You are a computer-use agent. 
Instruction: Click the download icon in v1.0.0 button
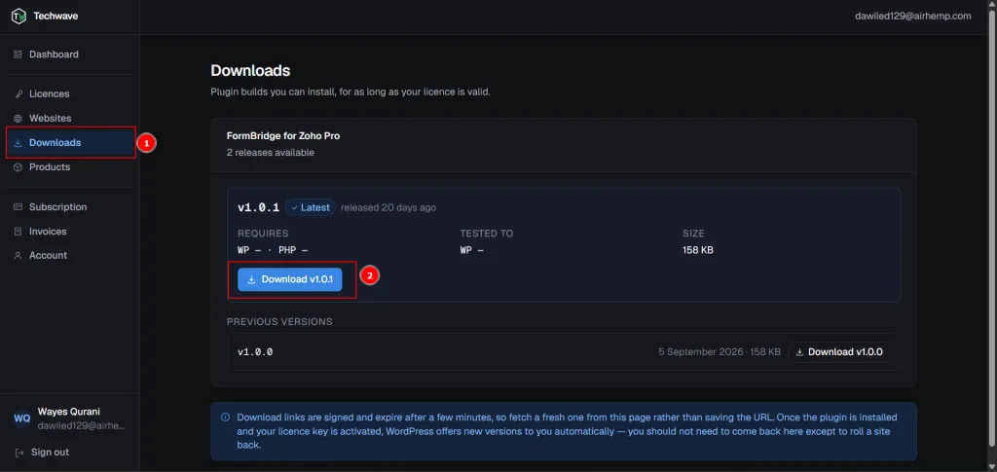pyautogui.click(x=800, y=352)
